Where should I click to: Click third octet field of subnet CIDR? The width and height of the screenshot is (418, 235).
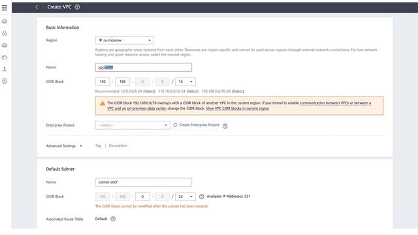tap(142, 196)
